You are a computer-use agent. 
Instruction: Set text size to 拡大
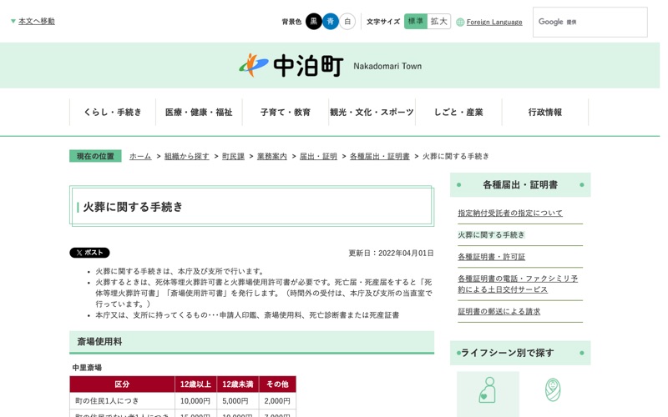click(439, 22)
